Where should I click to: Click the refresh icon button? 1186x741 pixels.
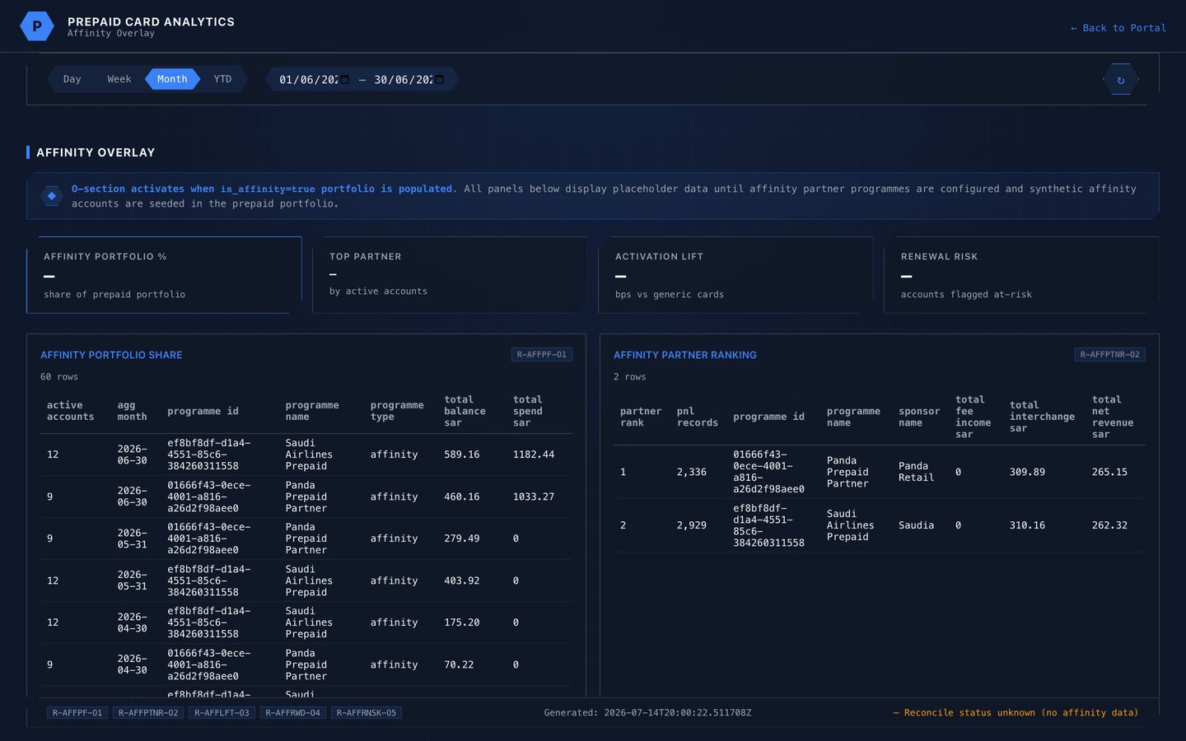(1121, 80)
